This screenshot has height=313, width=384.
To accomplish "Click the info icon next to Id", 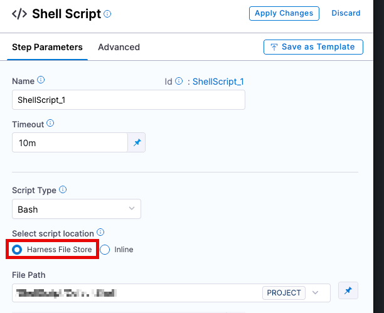I will pyautogui.click(x=179, y=81).
